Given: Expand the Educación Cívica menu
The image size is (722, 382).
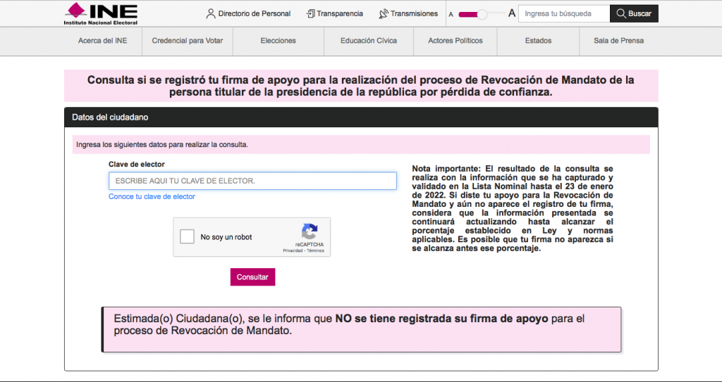Looking at the screenshot, I should click(x=368, y=41).
